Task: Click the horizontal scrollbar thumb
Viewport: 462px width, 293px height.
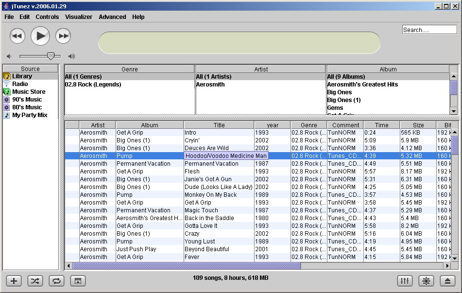Action: [x=187, y=266]
